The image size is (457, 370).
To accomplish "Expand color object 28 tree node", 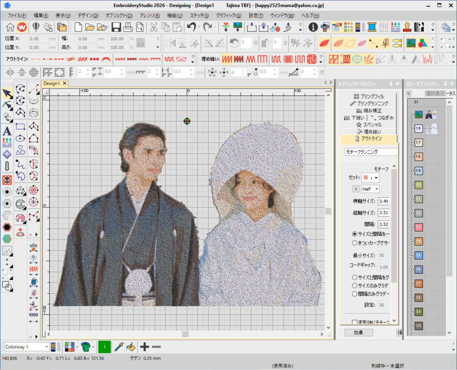I will pos(411,298).
